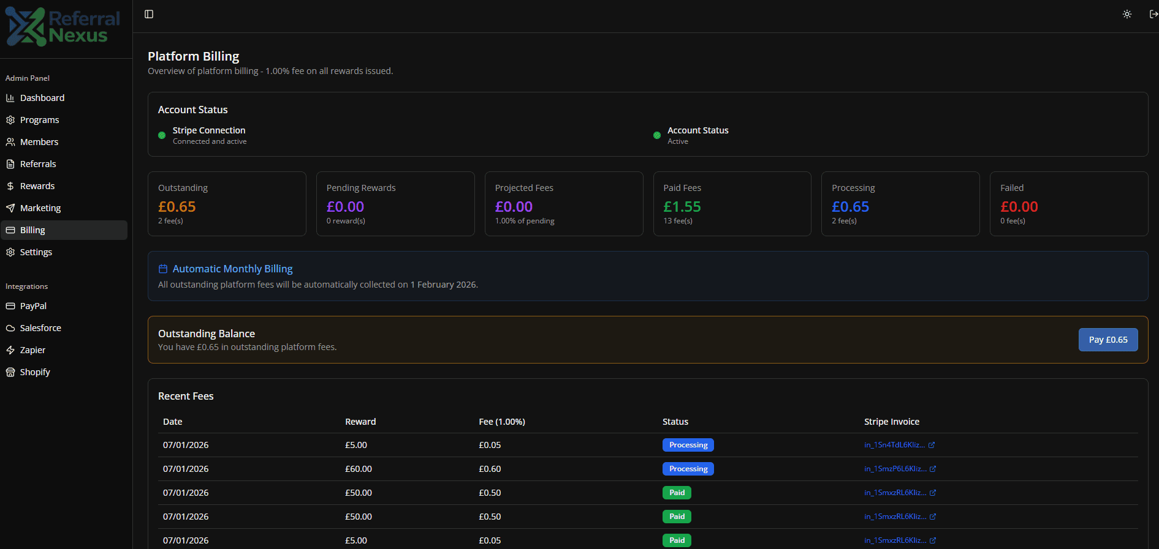Click the Projected Fees £0.00 amount
This screenshot has width=1159, height=549.
[x=514, y=207]
